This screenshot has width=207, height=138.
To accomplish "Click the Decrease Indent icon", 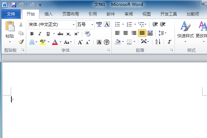I will pyautogui.click(x=155, y=24).
